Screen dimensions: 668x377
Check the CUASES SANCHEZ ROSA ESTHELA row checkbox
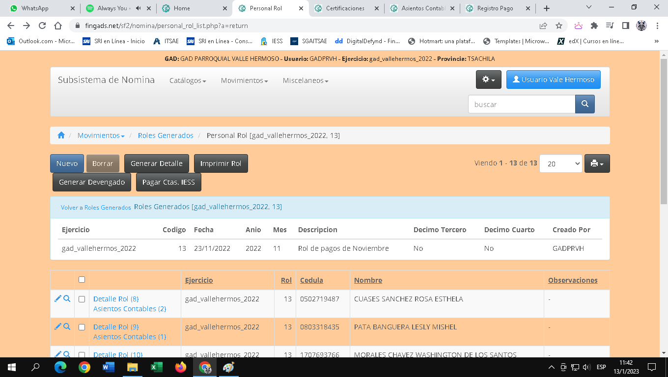tap(82, 299)
